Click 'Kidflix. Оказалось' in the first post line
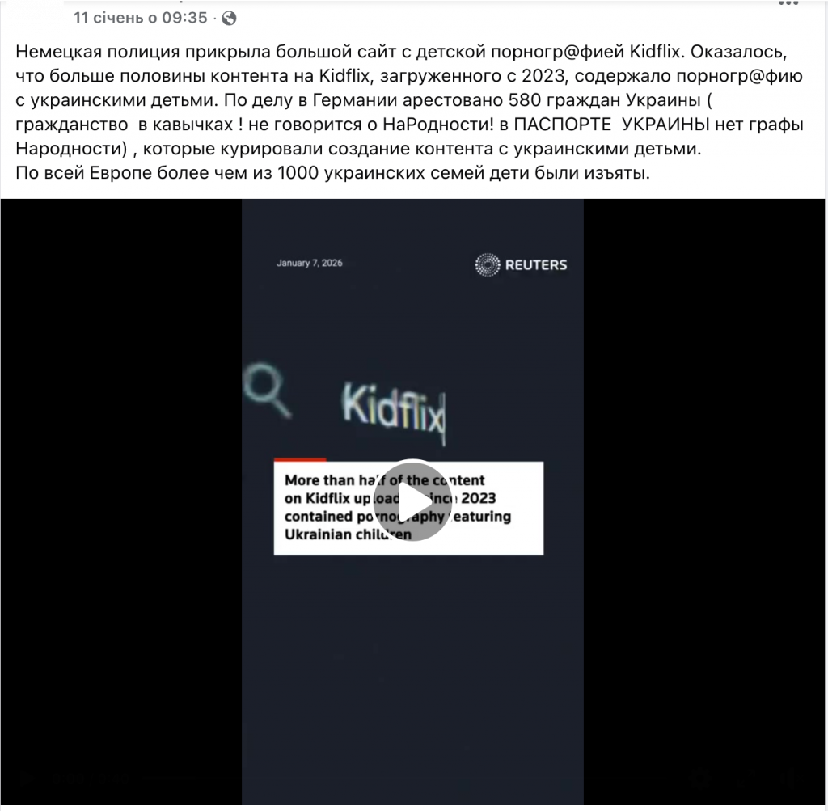The height and width of the screenshot is (811, 828). point(708,52)
